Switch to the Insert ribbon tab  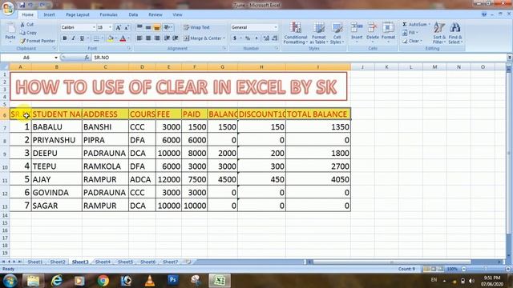[x=50, y=14]
